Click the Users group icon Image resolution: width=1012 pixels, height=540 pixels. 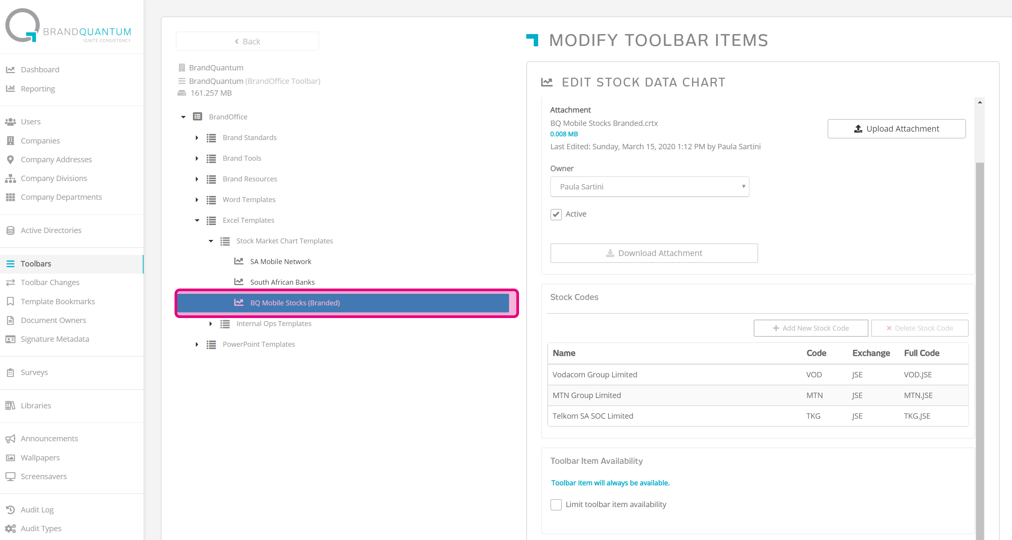pyautogui.click(x=10, y=122)
